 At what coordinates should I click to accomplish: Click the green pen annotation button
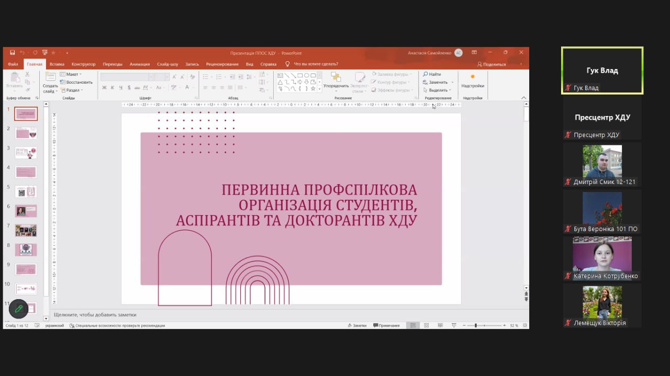pyautogui.click(x=18, y=309)
